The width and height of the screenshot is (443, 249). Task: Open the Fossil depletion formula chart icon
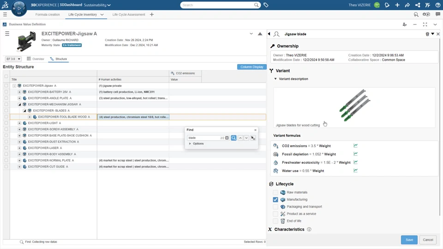click(355, 154)
